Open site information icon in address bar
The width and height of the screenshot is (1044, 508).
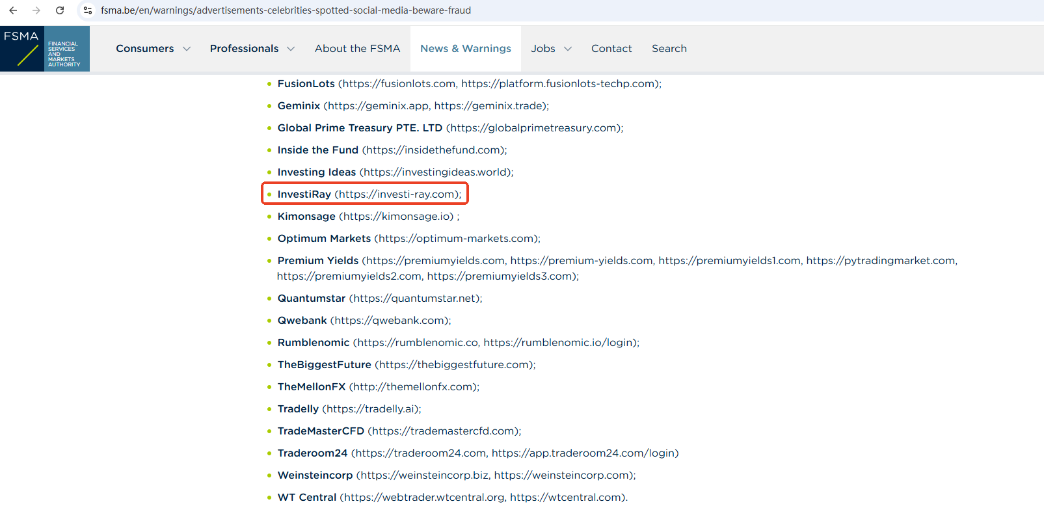[88, 10]
